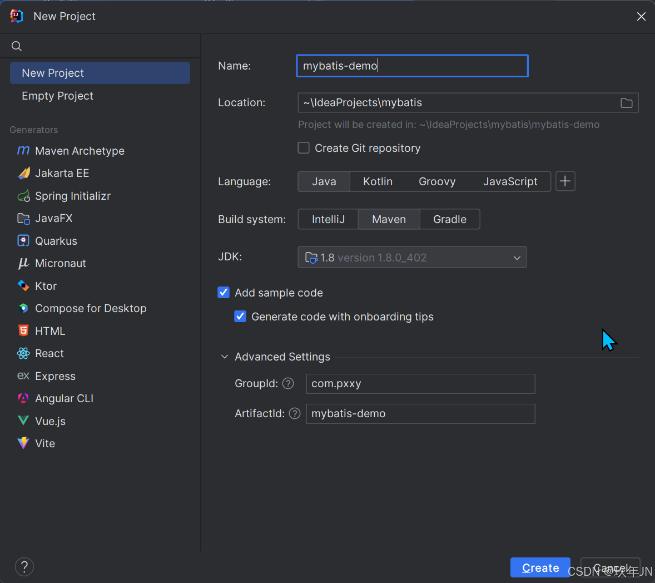Select the Express ex icon

click(23, 376)
